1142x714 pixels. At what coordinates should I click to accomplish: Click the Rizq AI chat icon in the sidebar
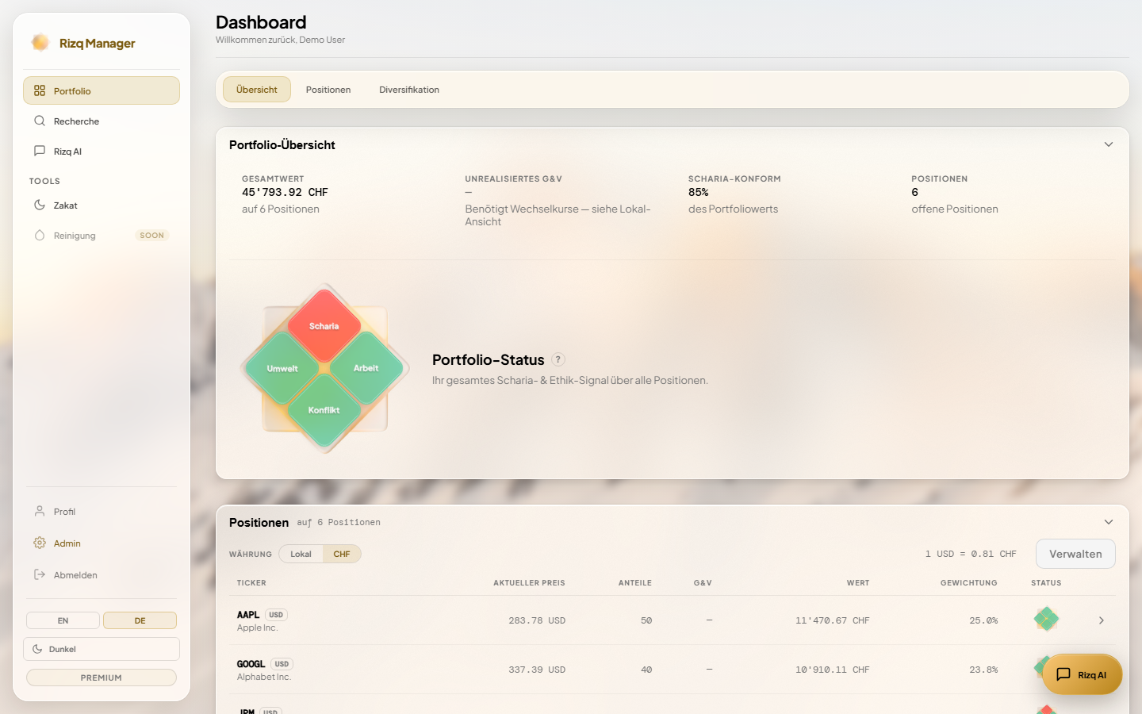[40, 151]
